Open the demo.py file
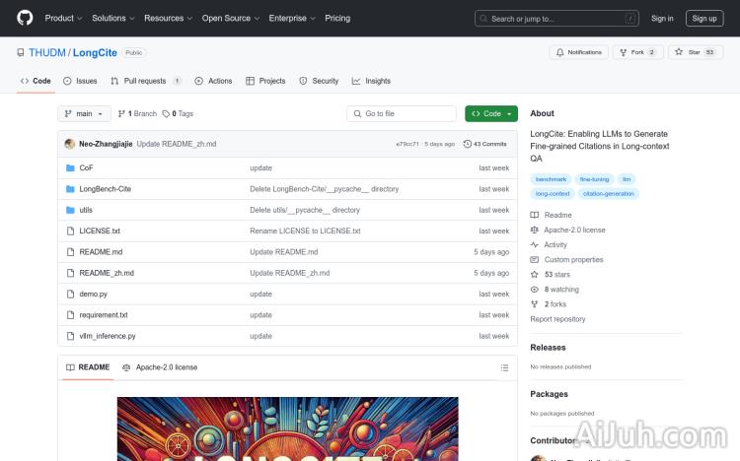 click(x=93, y=294)
